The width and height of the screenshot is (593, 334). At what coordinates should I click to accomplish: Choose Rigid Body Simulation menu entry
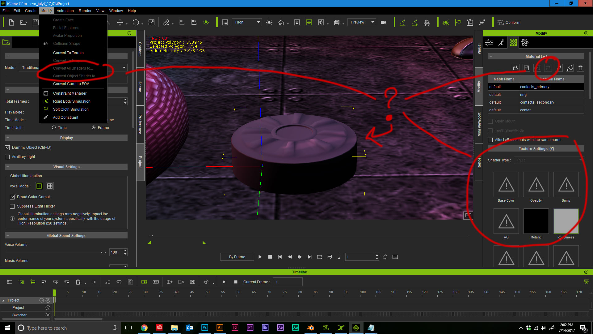(x=72, y=101)
